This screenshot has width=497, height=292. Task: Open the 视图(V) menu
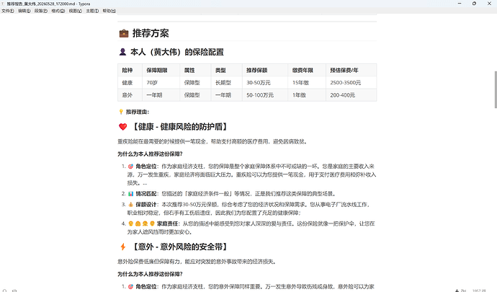pos(76,11)
